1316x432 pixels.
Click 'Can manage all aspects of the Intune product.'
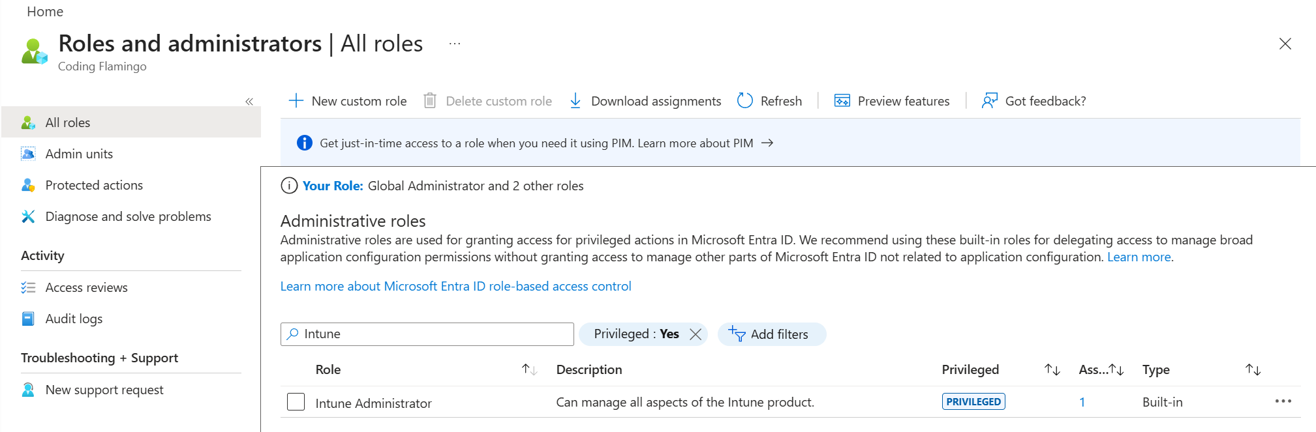click(x=685, y=402)
